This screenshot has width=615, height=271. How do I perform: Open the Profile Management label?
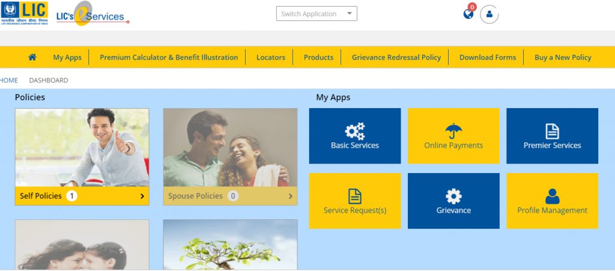tap(553, 210)
